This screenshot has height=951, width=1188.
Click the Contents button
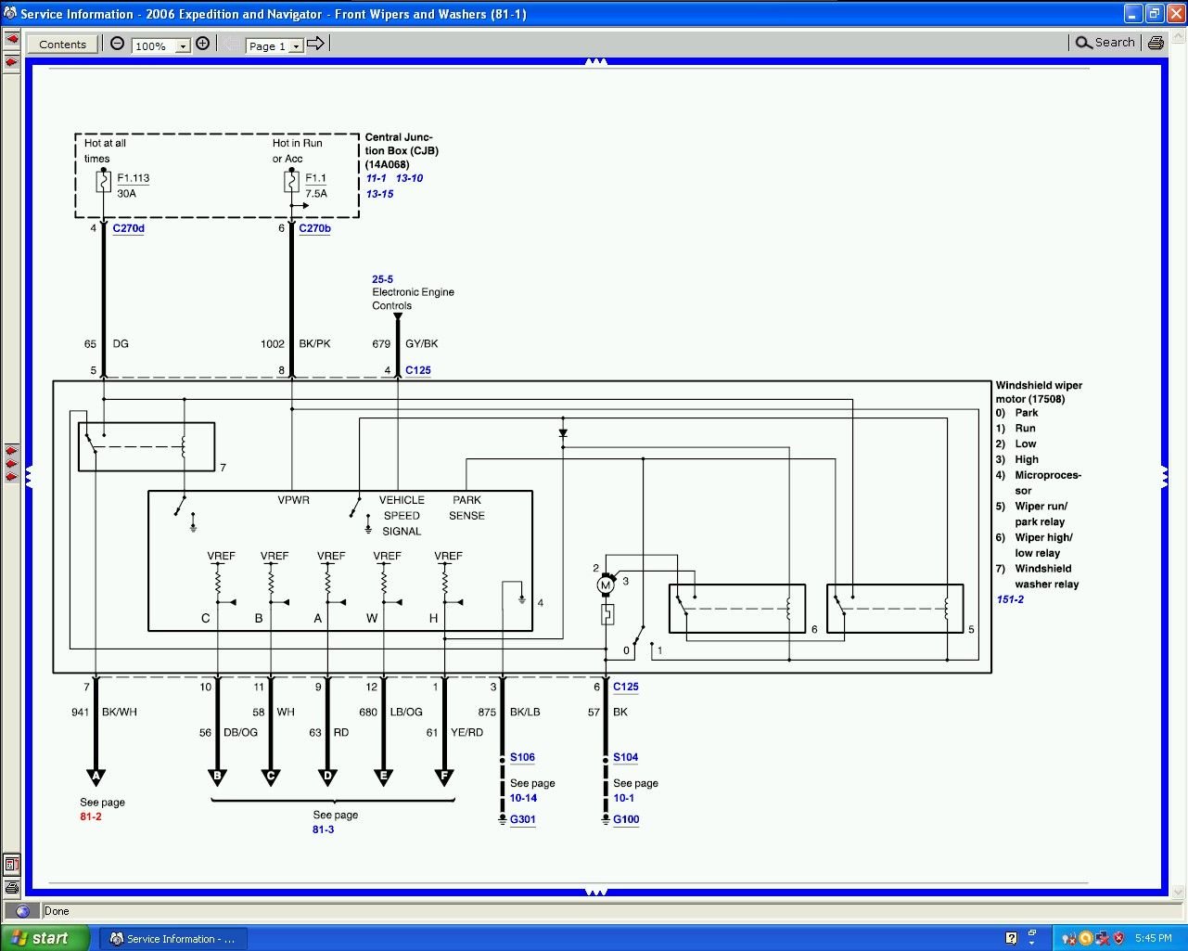(63, 45)
